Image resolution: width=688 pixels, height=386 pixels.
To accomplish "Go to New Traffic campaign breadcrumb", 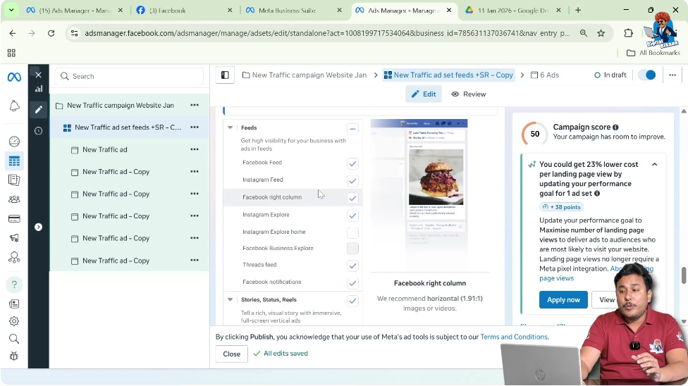I will (x=305, y=75).
